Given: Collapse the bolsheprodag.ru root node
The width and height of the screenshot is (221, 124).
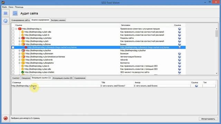Looking at the screenshot, I should click(16, 29).
